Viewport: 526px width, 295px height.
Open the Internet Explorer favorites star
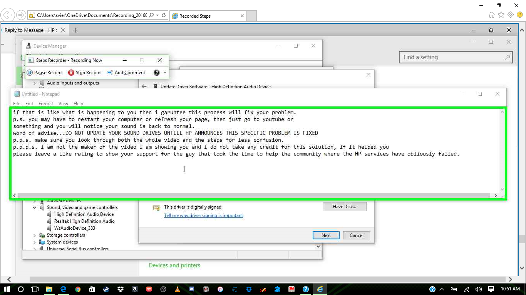501,15
